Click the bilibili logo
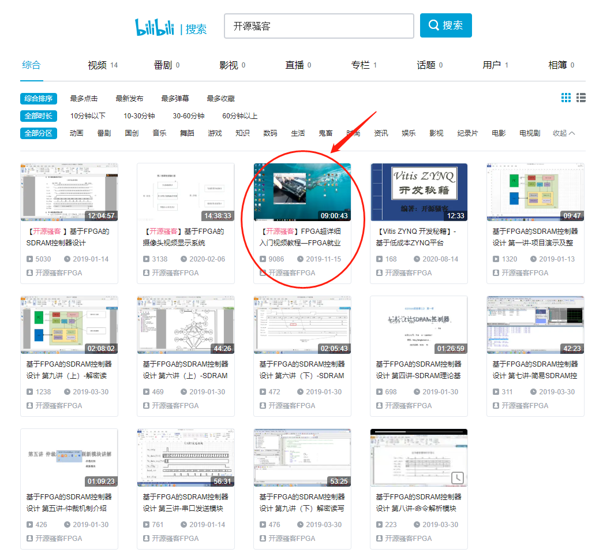603x560 pixels. pos(154,27)
